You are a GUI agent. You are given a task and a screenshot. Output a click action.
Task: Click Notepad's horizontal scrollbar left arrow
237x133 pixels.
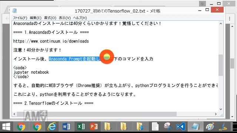coord(14,114)
